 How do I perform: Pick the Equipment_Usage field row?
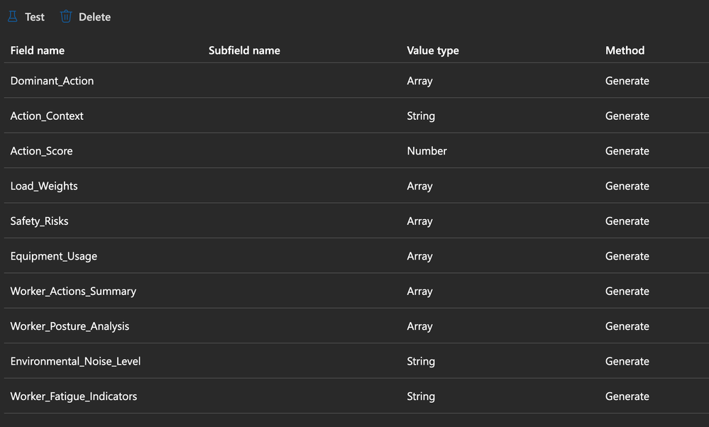tap(356, 256)
